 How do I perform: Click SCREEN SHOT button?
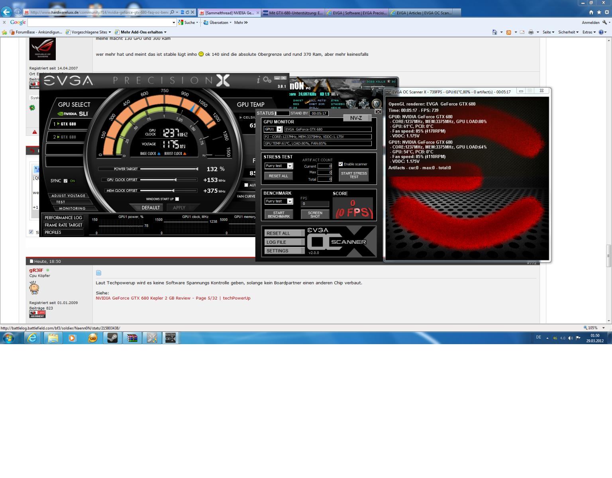315,214
